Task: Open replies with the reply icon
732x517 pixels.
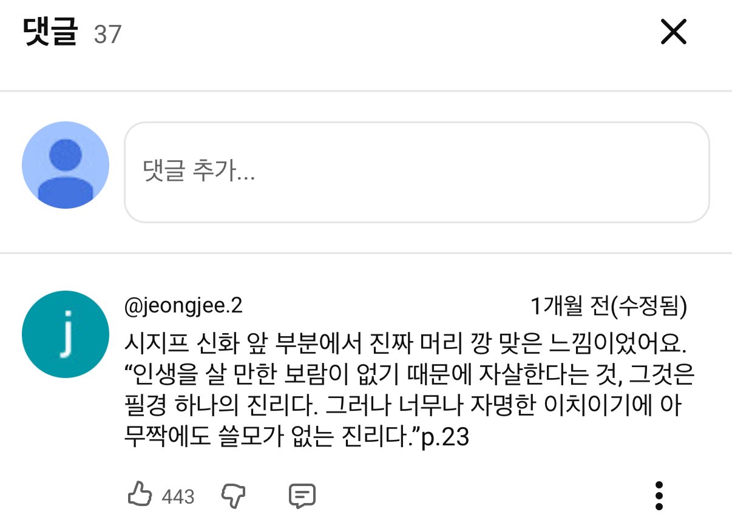Action: click(302, 496)
